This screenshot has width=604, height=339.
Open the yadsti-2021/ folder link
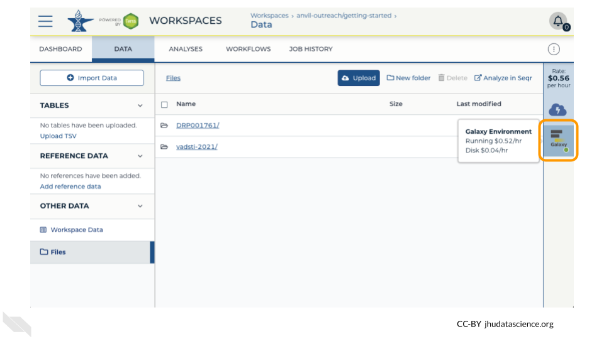coord(197,147)
